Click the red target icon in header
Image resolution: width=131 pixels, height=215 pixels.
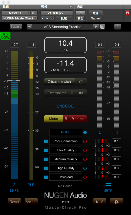[x=127, y=13]
